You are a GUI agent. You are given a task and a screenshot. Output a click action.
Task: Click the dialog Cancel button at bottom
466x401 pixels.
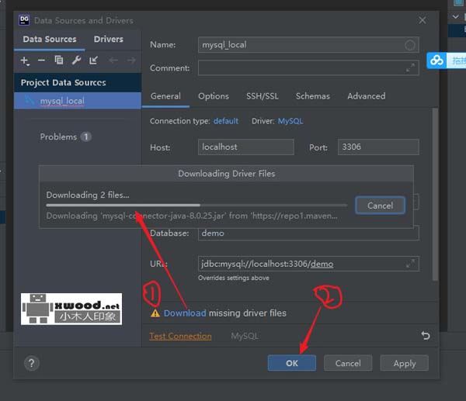tap(348, 363)
